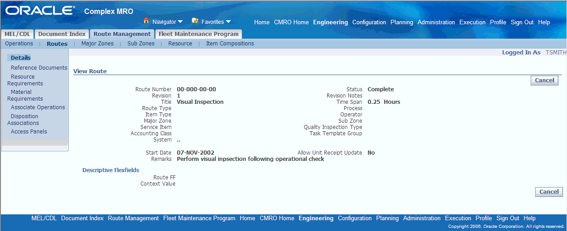Click Administration in the footer
Image resolution: width=567 pixels, height=231 pixels.
coord(422,218)
